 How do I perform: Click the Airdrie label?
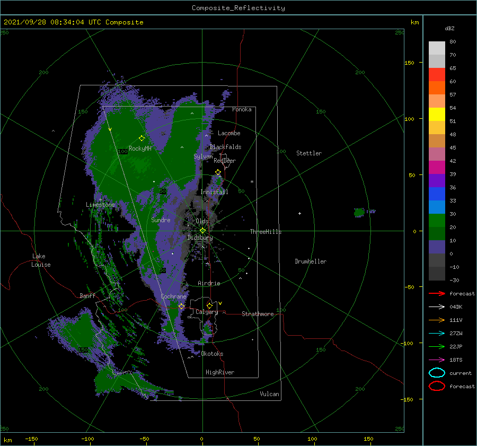[x=209, y=283]
